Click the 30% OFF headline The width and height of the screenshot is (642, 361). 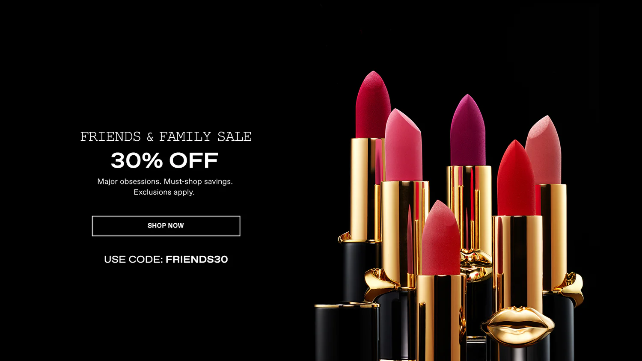[164, 160]
